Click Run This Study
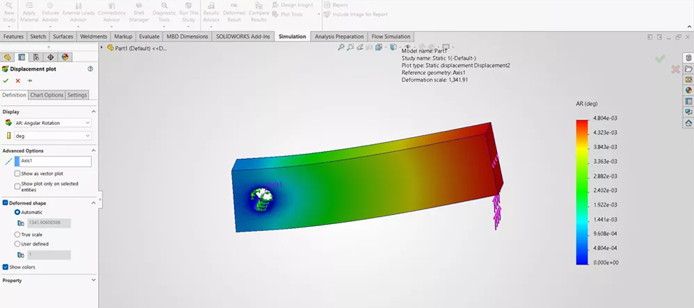The image size is (694, 308). (x=189, y=13)
